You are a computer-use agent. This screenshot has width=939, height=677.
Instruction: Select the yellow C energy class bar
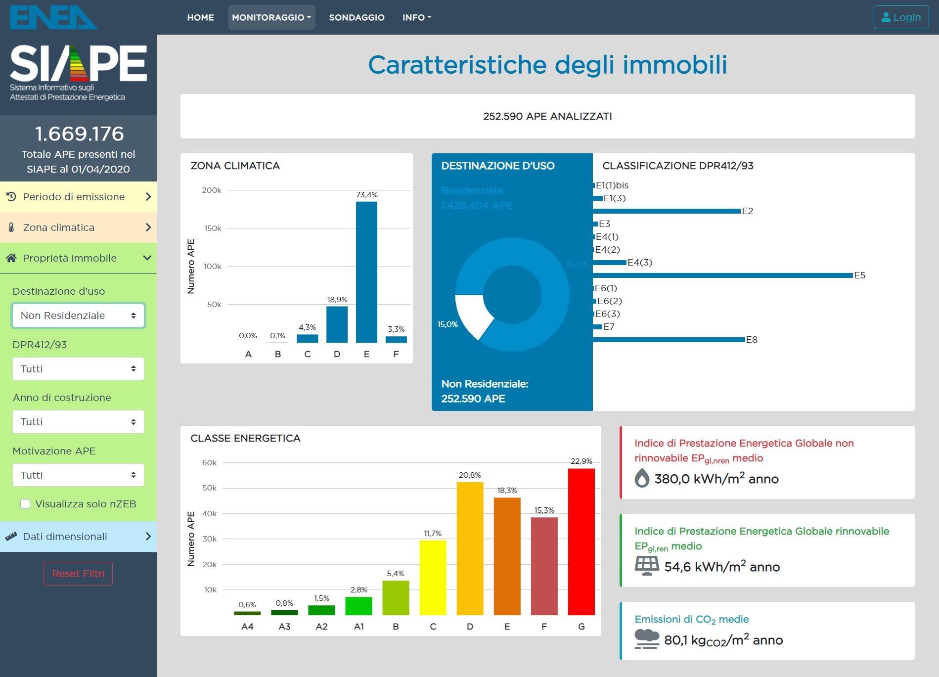point(433,578)
